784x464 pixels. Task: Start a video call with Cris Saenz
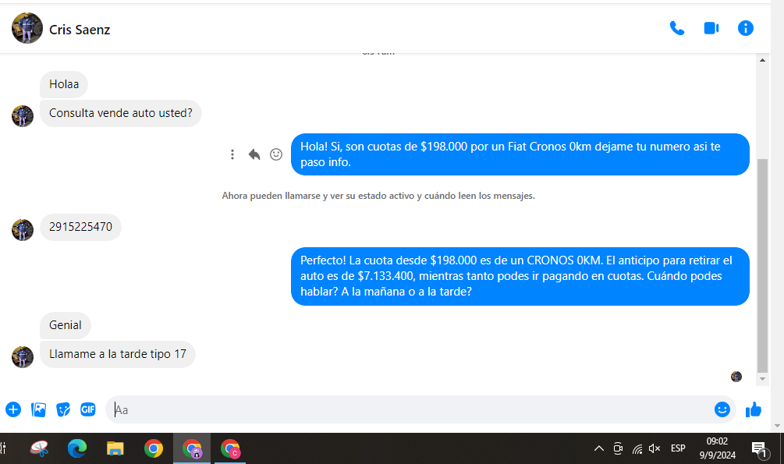pyautogui.click(x=711, y=29)
